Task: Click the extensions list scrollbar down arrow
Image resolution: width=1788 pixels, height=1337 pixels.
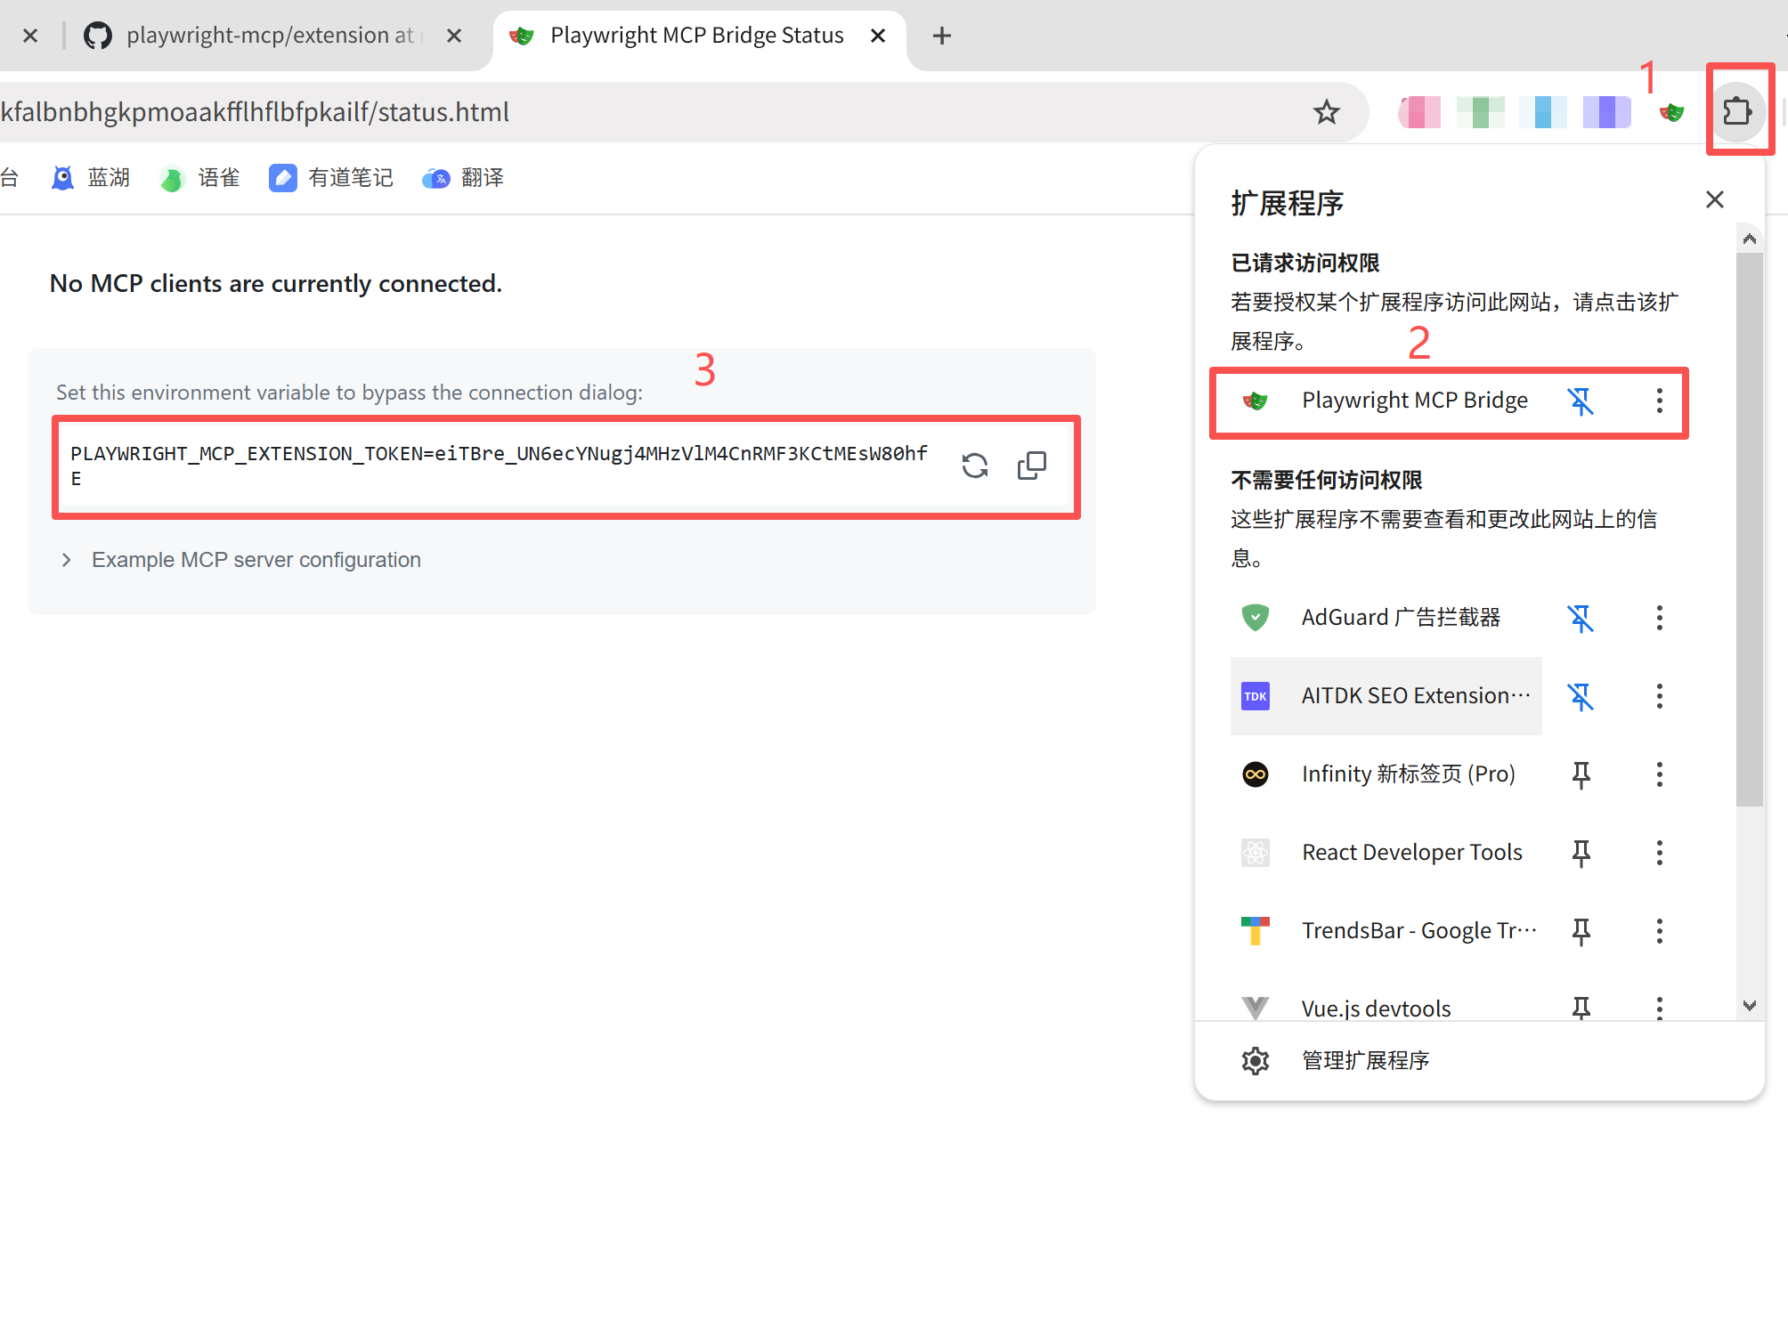Action: point(1749,1006)
